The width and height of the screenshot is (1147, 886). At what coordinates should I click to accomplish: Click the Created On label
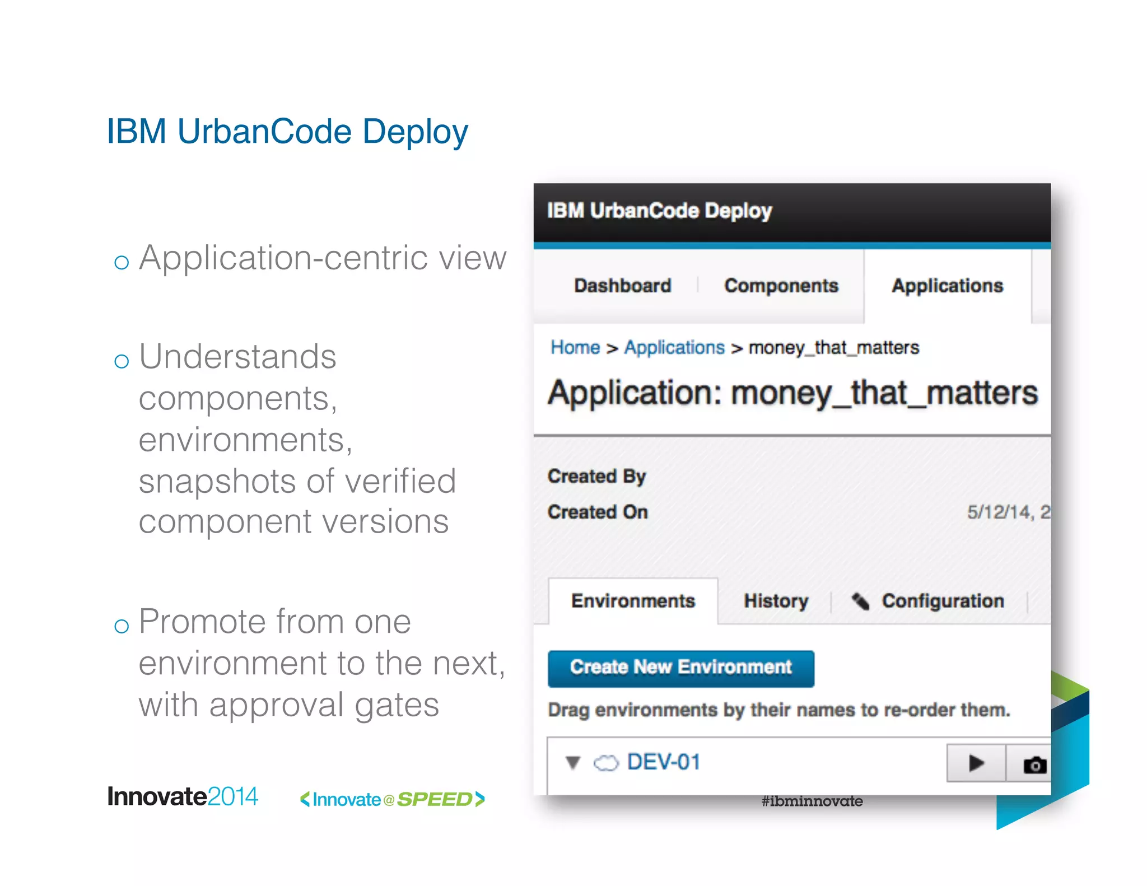(598, 512)
